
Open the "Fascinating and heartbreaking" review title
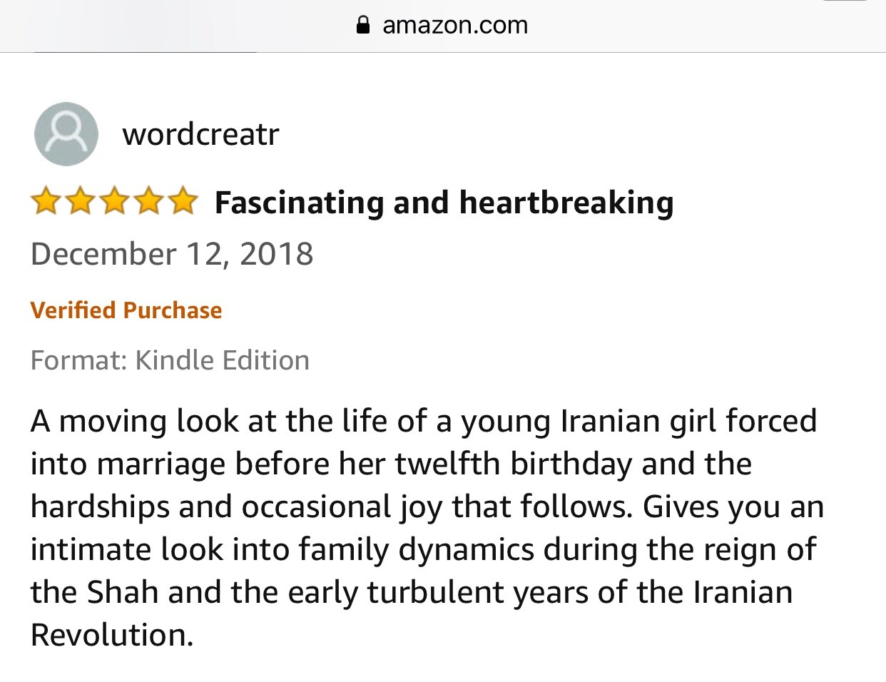click(x=444, y=203)
